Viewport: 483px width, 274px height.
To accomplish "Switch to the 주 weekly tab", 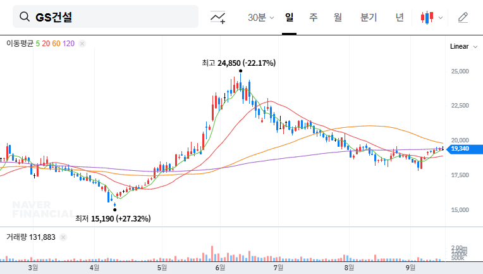I will tap(314, 17).
